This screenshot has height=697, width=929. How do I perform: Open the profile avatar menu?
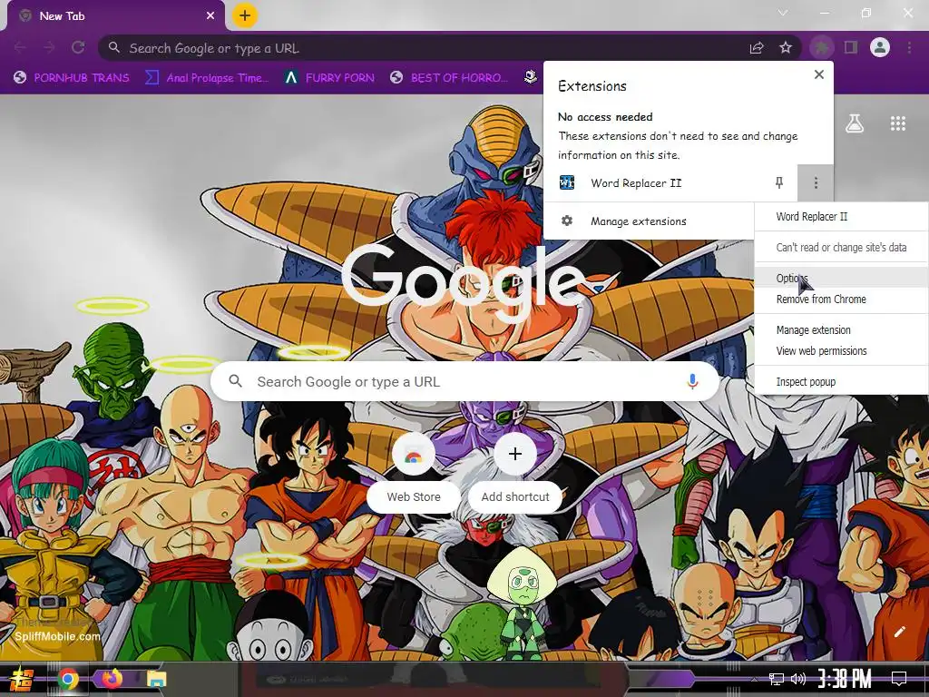880,47
